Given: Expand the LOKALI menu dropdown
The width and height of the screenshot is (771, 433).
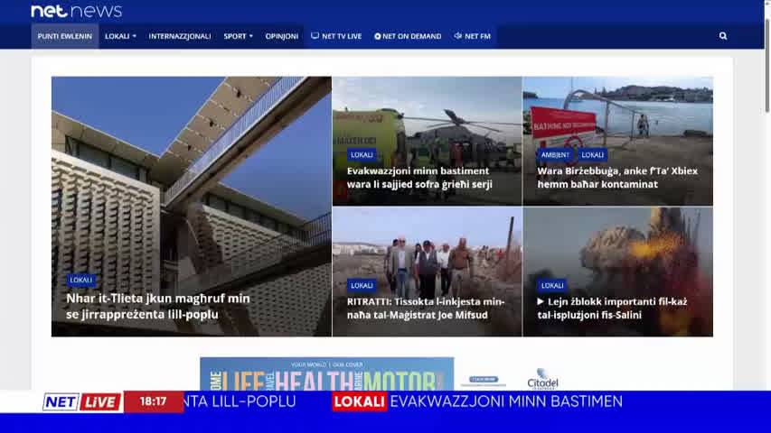Looking at the screenshot, I should [120, 36].
